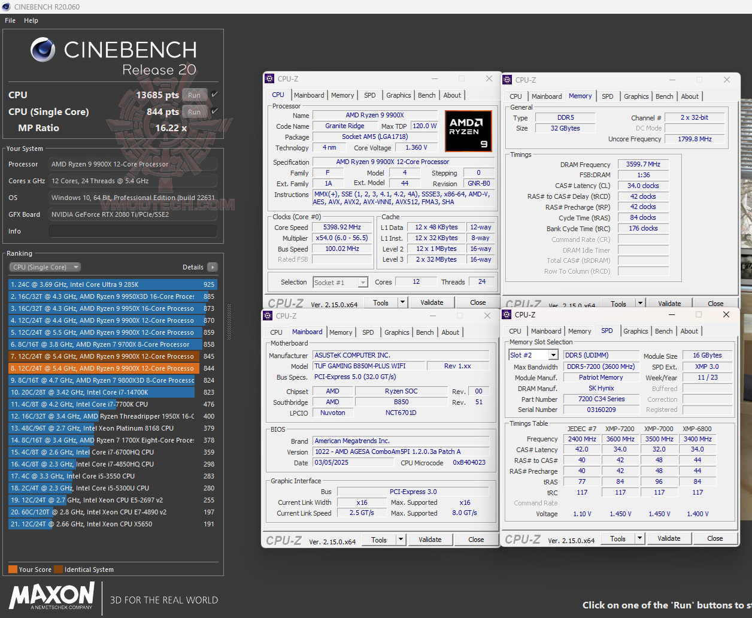Select the Core i7-14700K ranking entry
The height and width of the screenshot is (618, 752).
tap(113, 392)
